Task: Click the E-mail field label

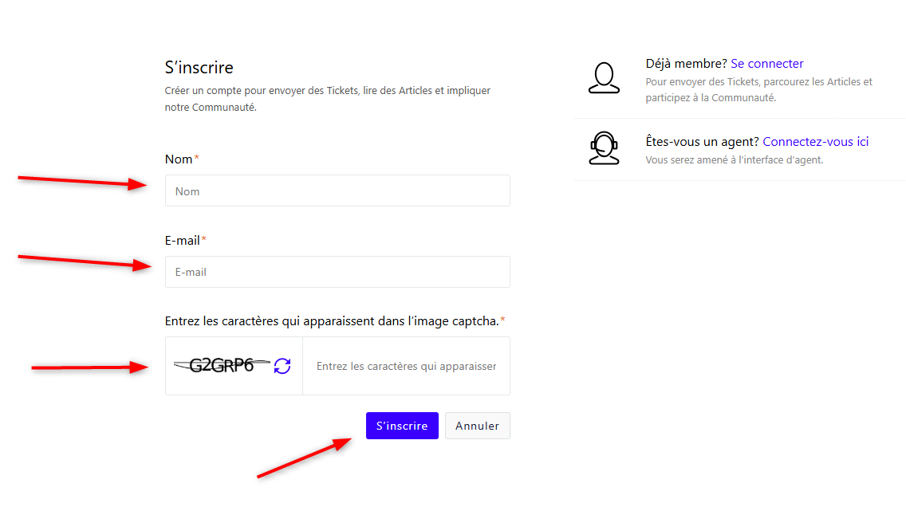Action: (x=183, y=240)
